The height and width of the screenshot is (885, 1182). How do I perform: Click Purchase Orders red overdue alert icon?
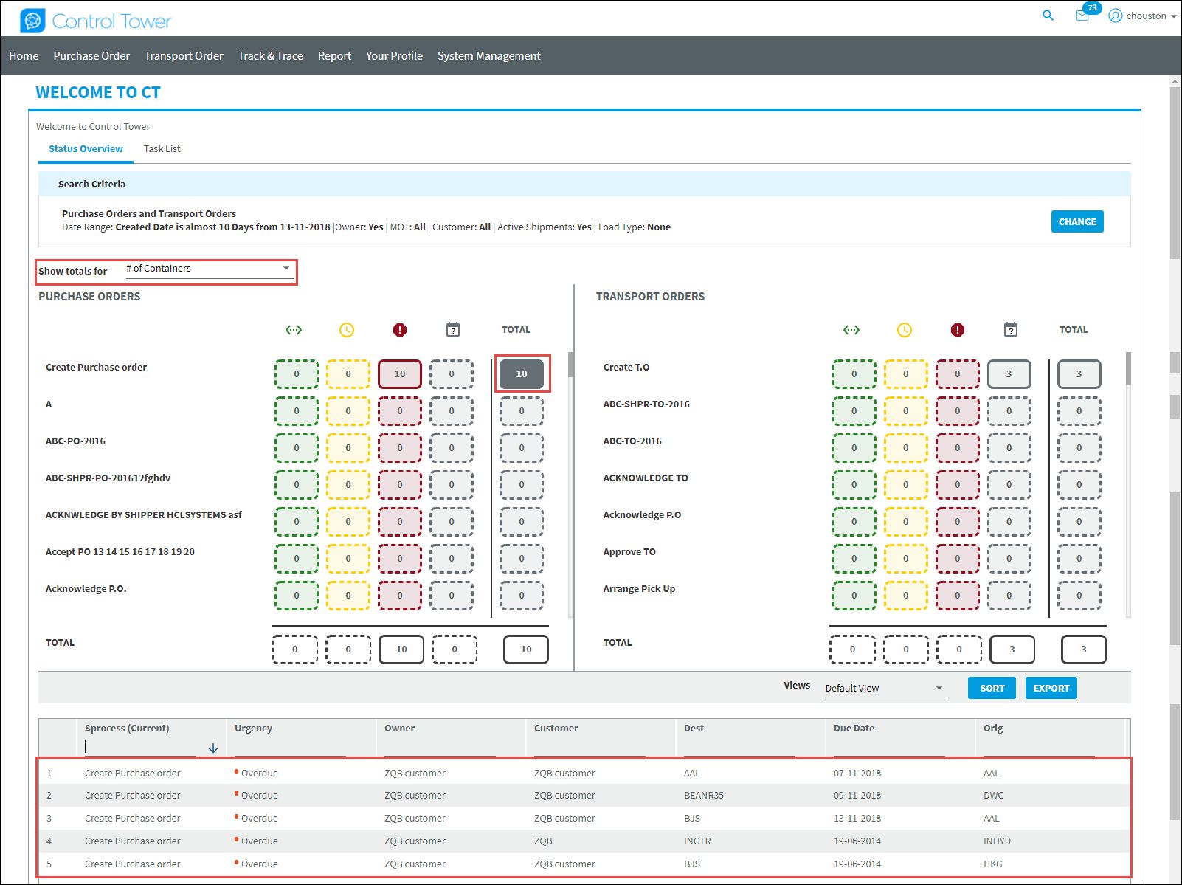pyautogui.click(x=400, y=330)
